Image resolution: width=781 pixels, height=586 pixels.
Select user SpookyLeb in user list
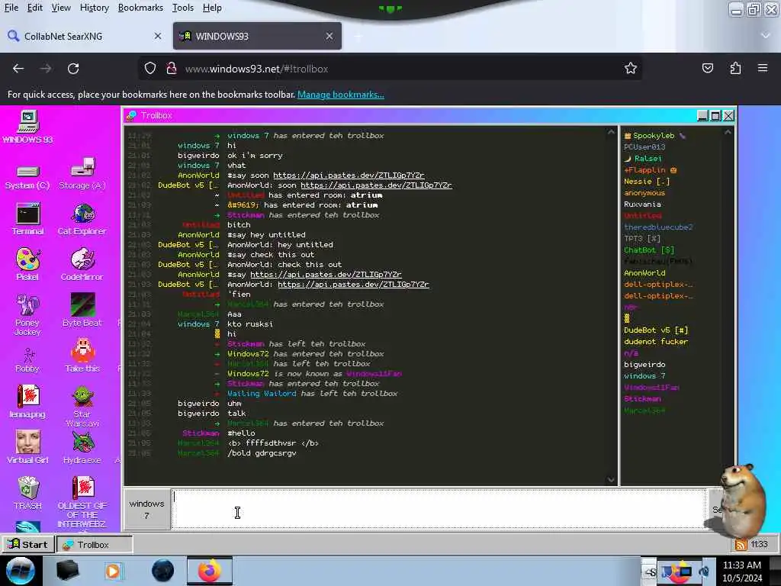click(654, 136)
